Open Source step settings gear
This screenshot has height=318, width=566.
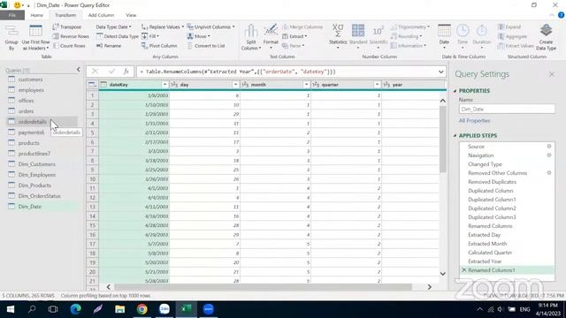pos(549,147)
